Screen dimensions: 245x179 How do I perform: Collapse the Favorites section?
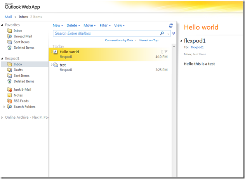[2, 25]
